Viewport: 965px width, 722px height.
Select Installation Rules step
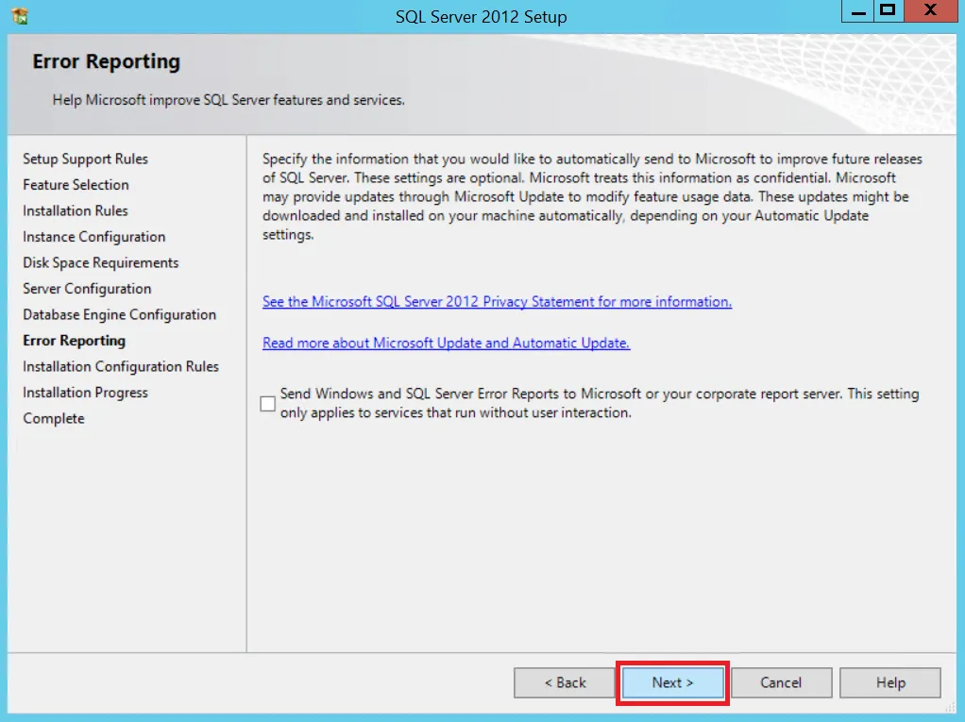coord(76,210)
